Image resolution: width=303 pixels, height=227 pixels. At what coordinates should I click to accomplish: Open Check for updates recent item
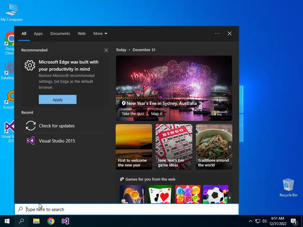65,126
